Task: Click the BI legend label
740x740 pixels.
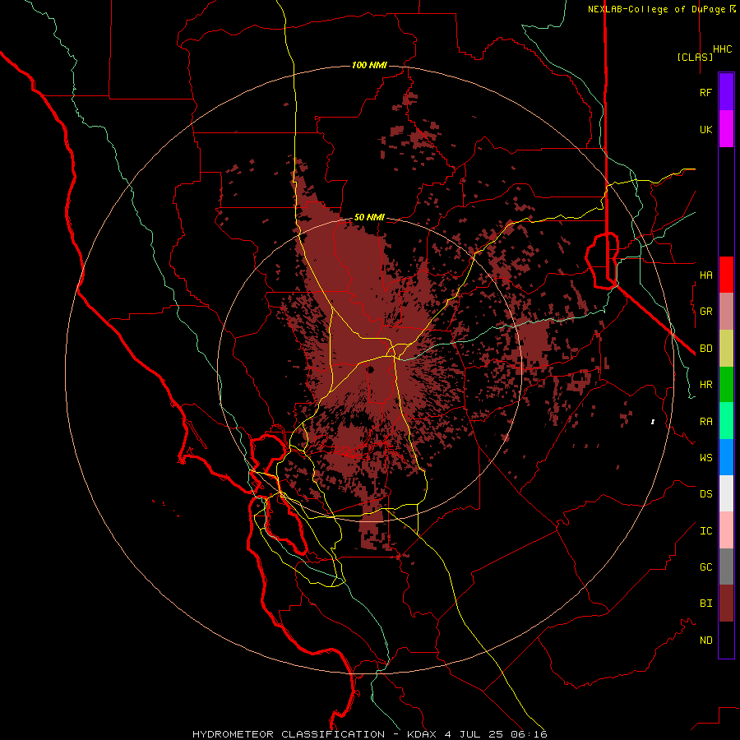Action: [705, 604]
